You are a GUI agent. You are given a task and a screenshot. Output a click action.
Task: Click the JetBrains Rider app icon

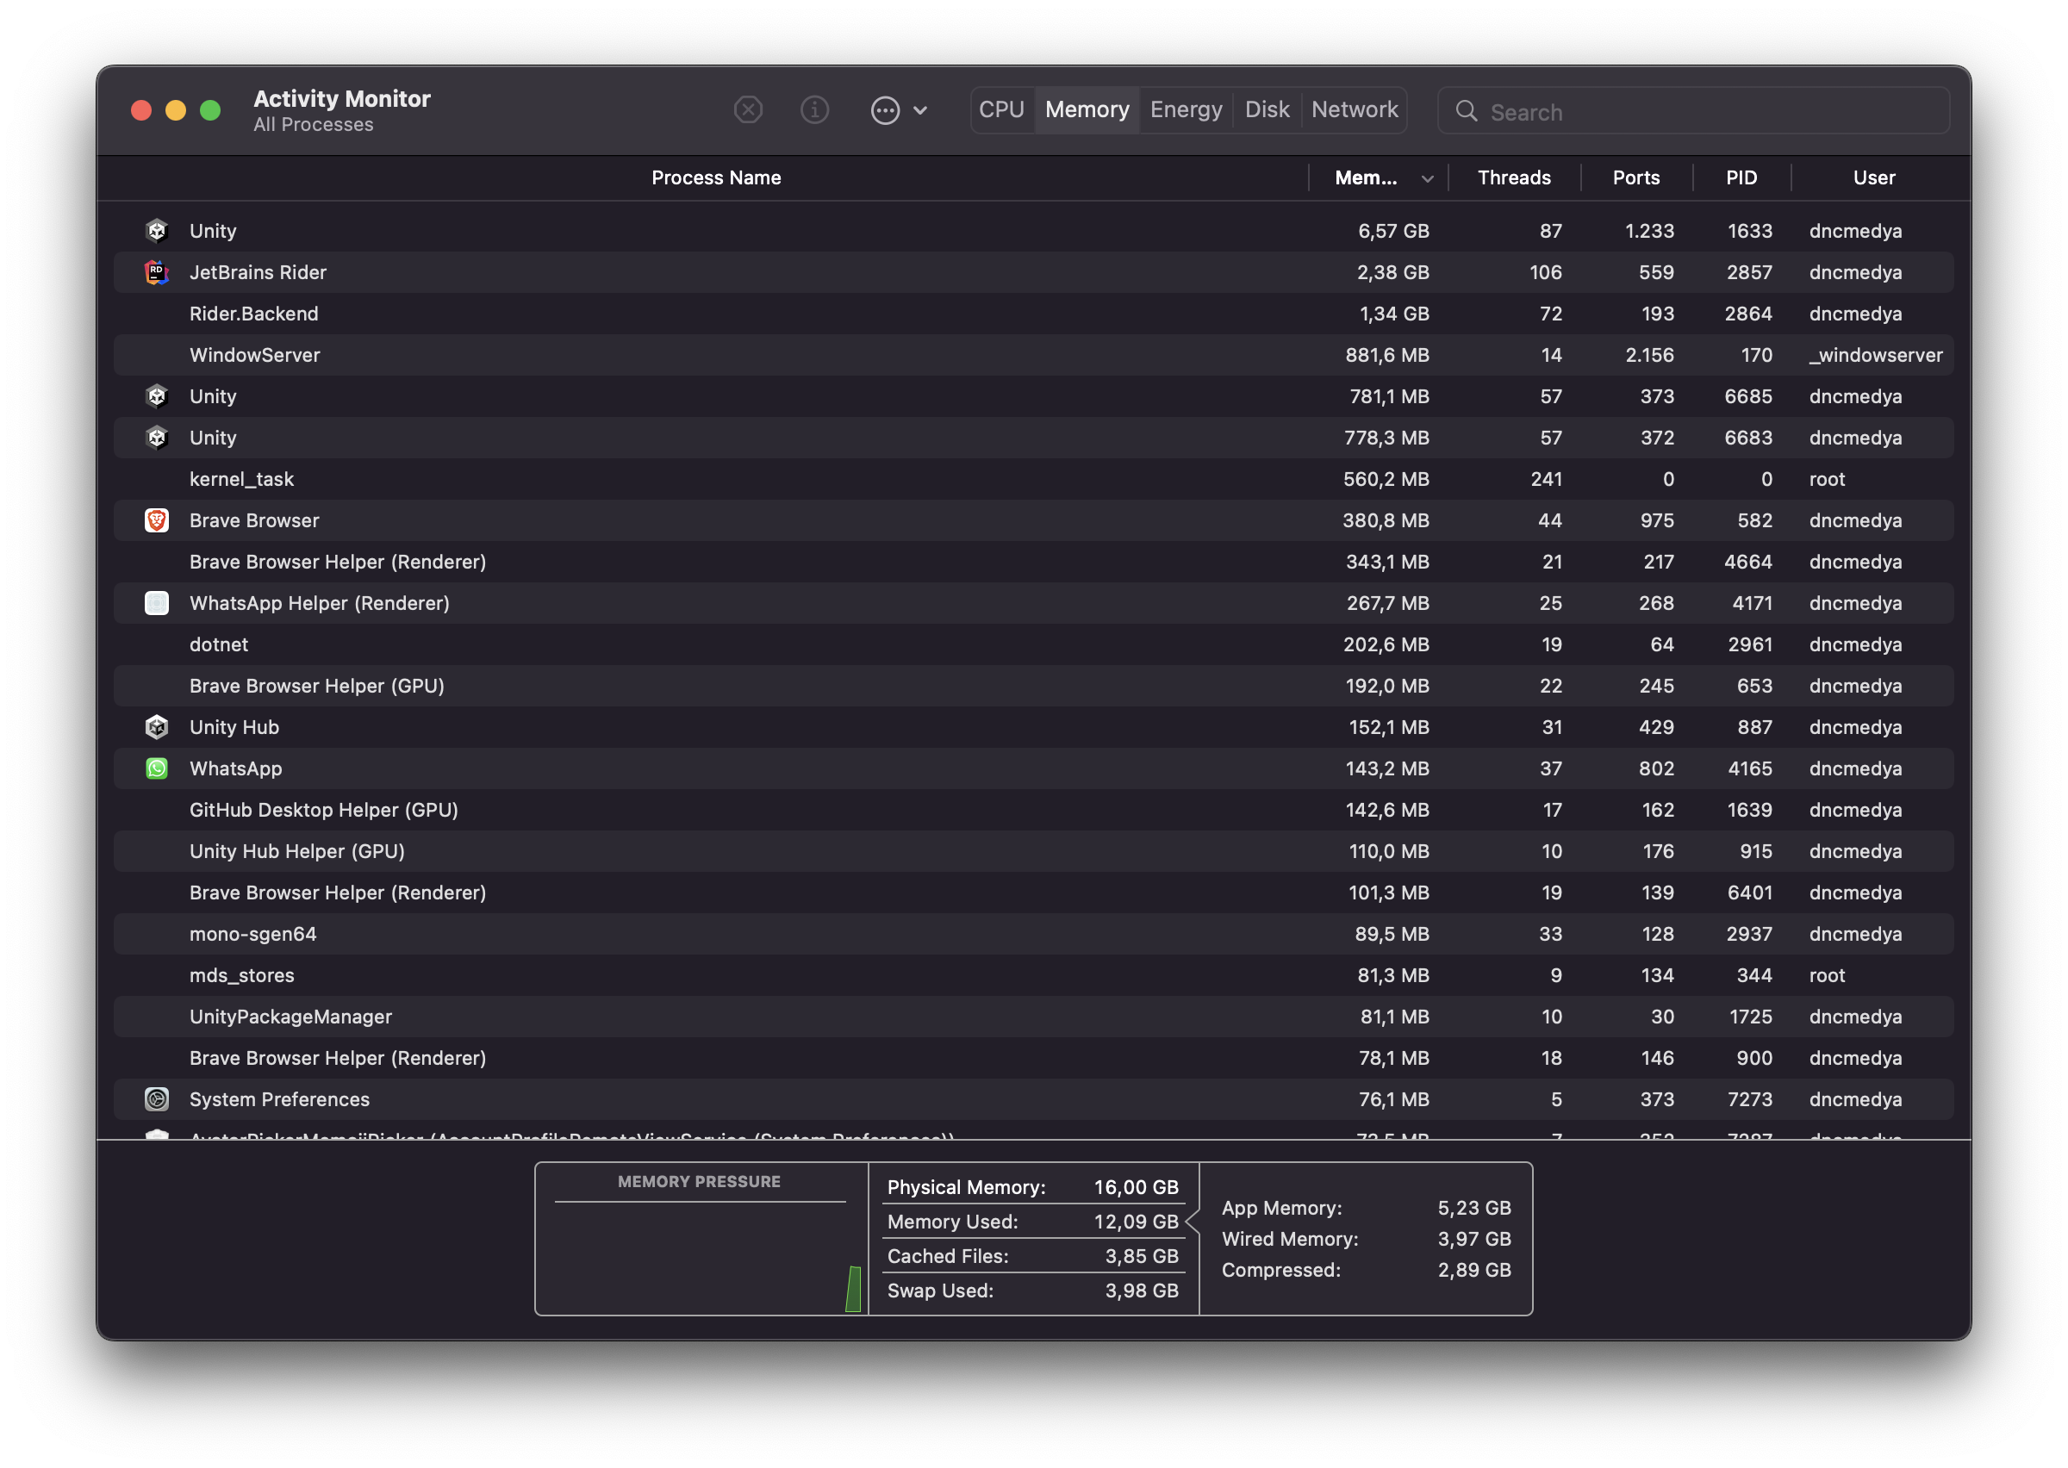point(156,272)
